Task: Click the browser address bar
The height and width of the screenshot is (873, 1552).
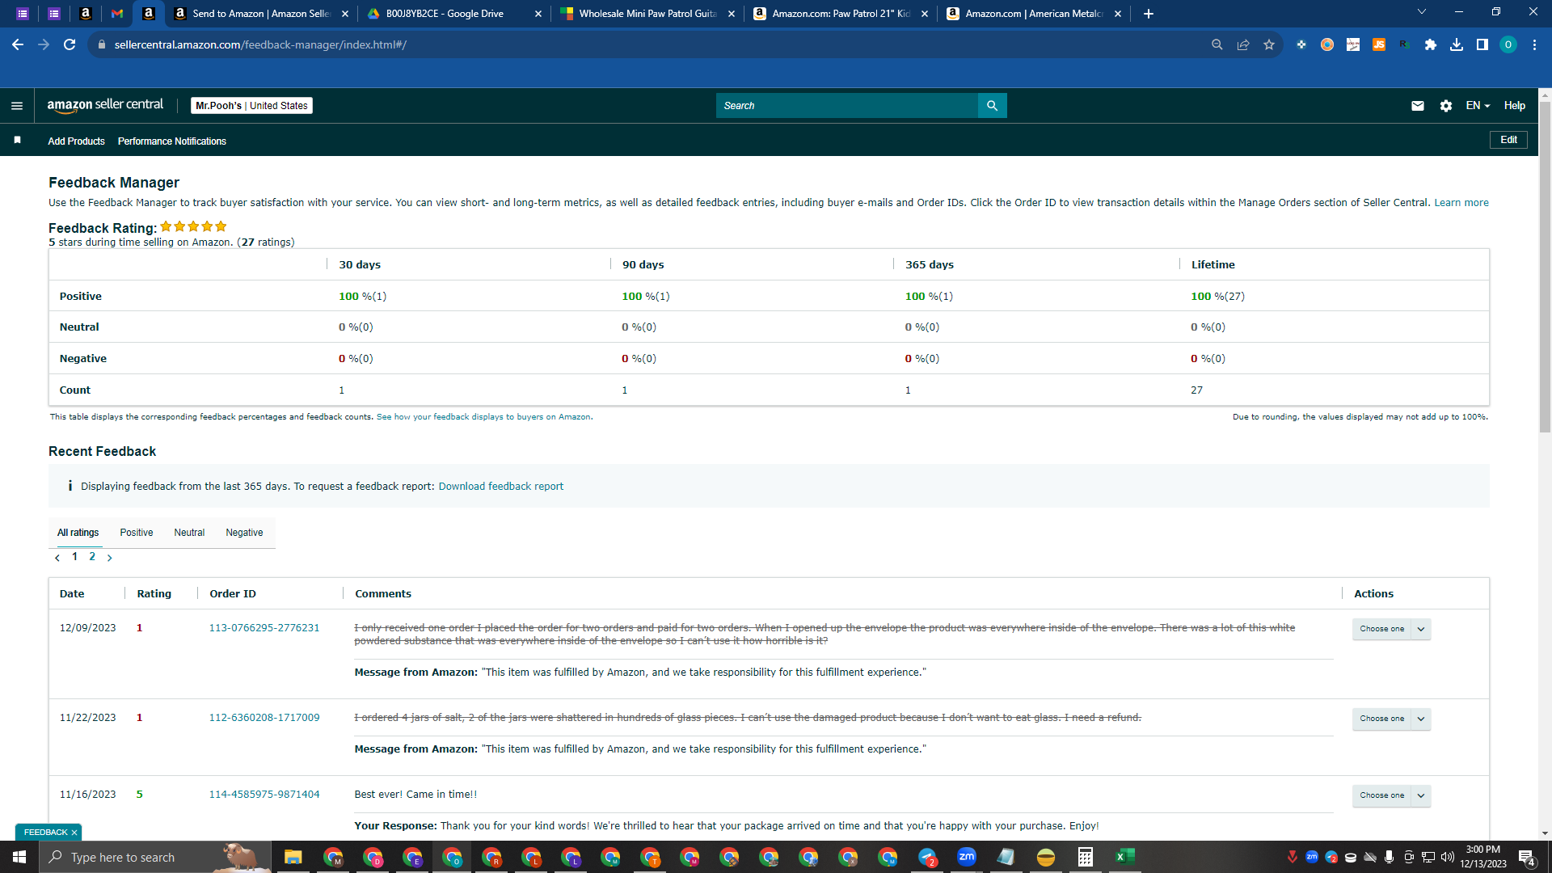Action: tap(647, 44)
